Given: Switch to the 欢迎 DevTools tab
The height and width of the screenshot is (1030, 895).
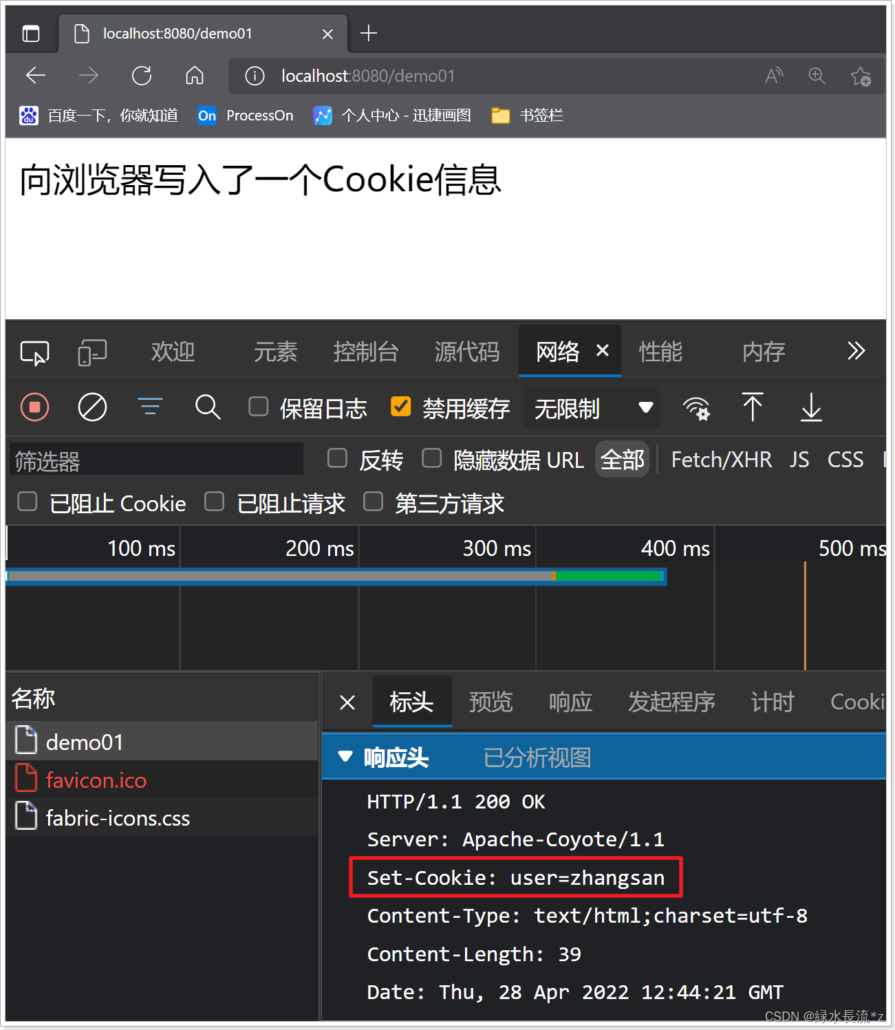Looking at the screenshot, I should click(x=173, y=352).
